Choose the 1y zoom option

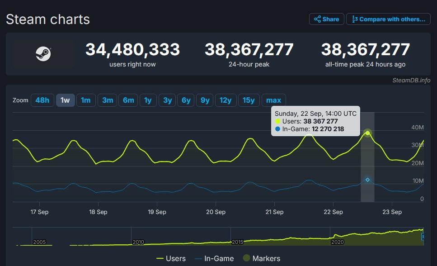(148, 100)
